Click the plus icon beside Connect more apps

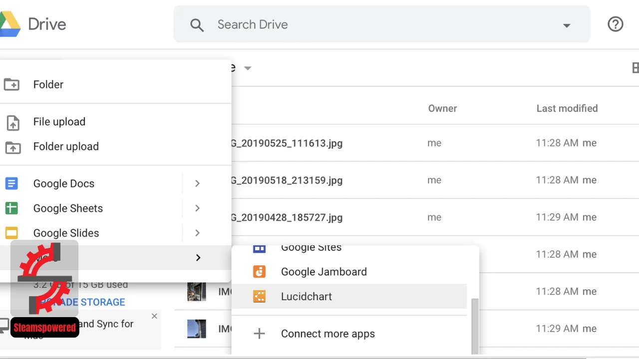pos(259,334)
